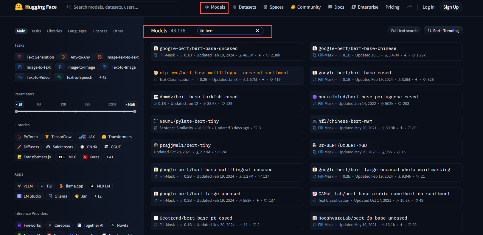Switch to the Tasks filter tab
Viewport: 483px width, 235px height.
pyautogui.click(x=36, y=31)
